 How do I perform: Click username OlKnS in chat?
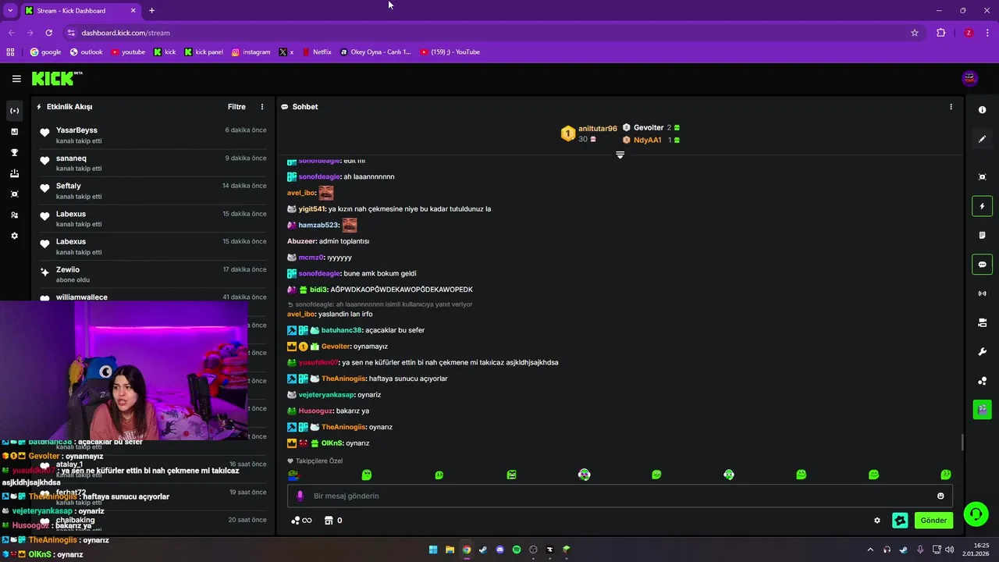pyautogui.click(x=332, y=443)
